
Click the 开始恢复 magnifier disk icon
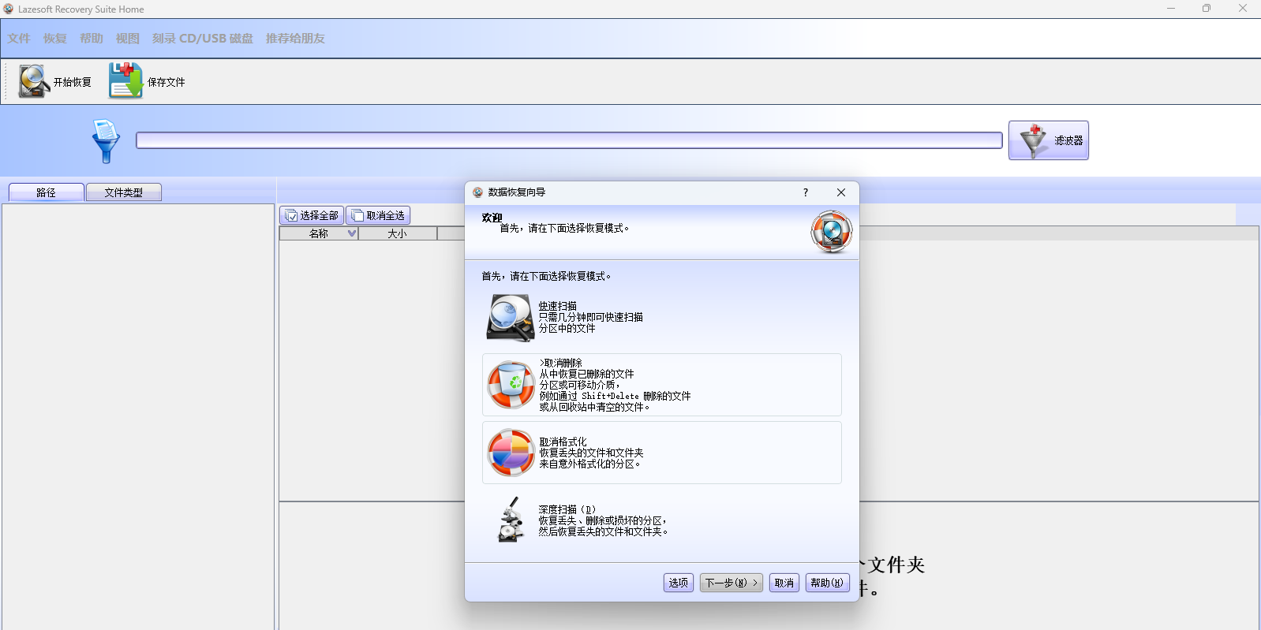pyautogui.click(x=35, y=81)
